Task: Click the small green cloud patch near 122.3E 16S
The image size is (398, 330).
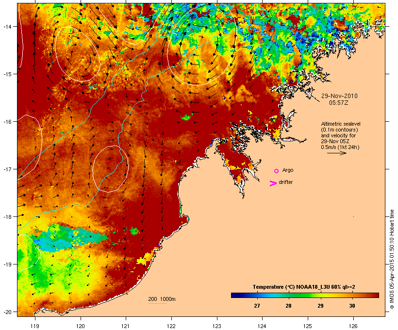Action: click(186, 117)
